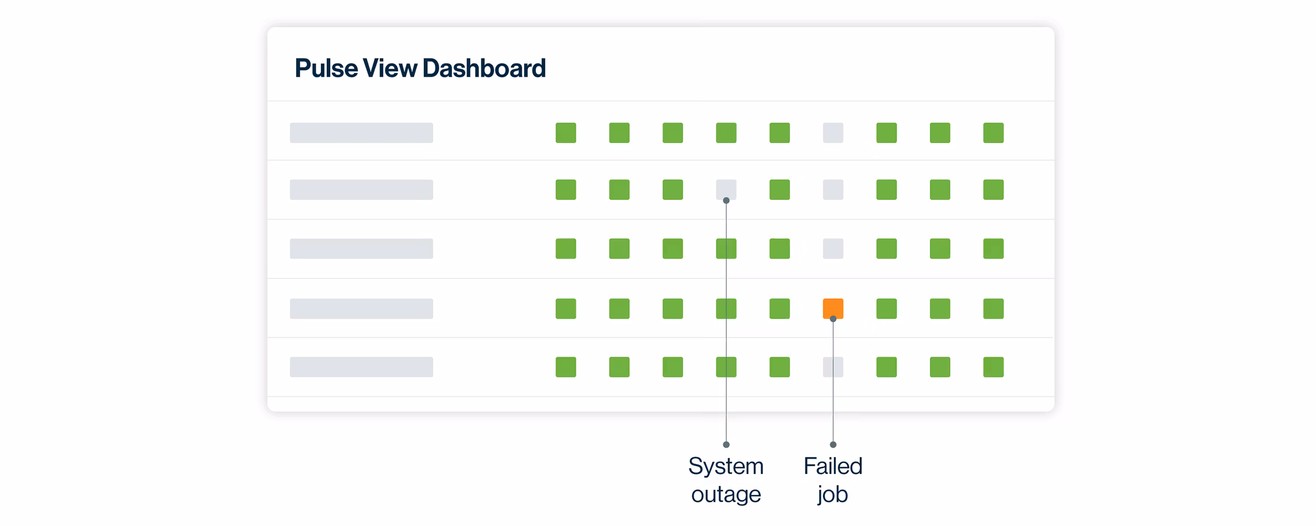This screenshot has height=526, width=1316.
Task: Click the Pulse View Dashboard title
Action: (420, 68)
